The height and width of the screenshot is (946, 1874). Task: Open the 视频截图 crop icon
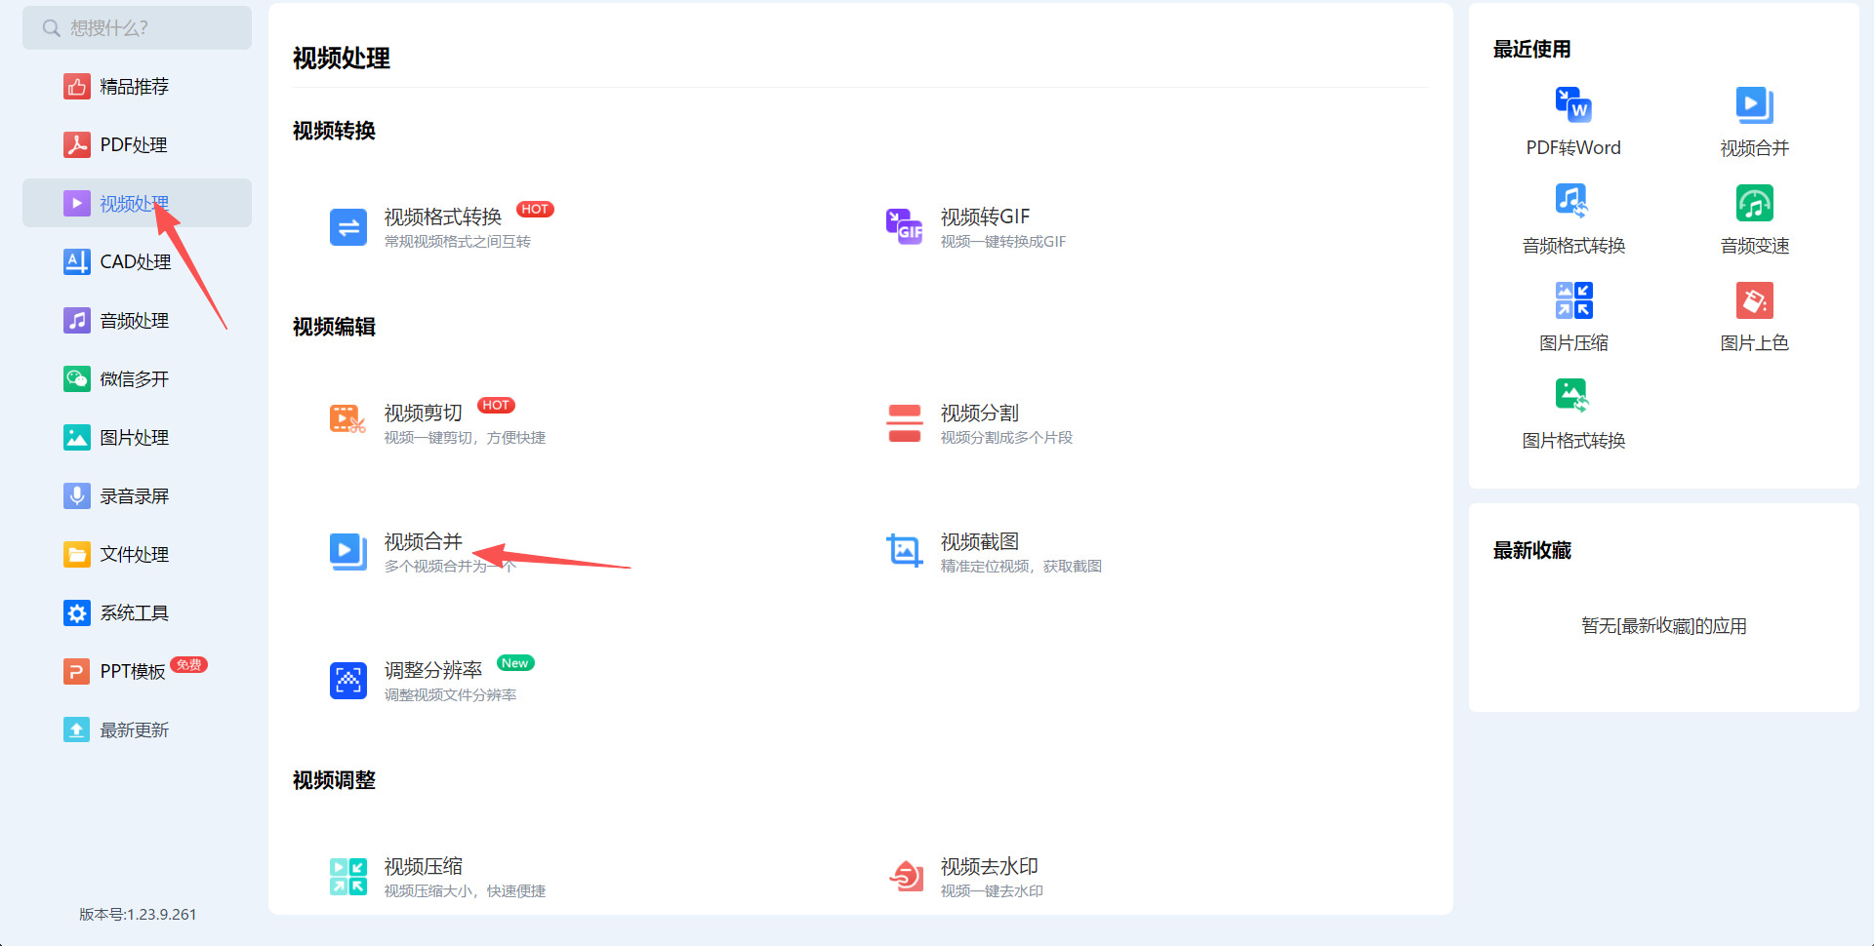coord(905,552)
